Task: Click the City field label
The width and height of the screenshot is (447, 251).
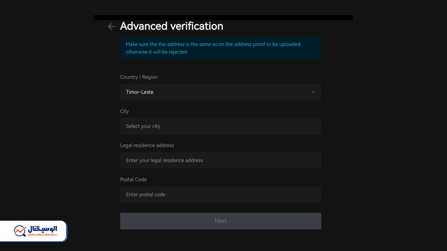Action: click(124, 111)
